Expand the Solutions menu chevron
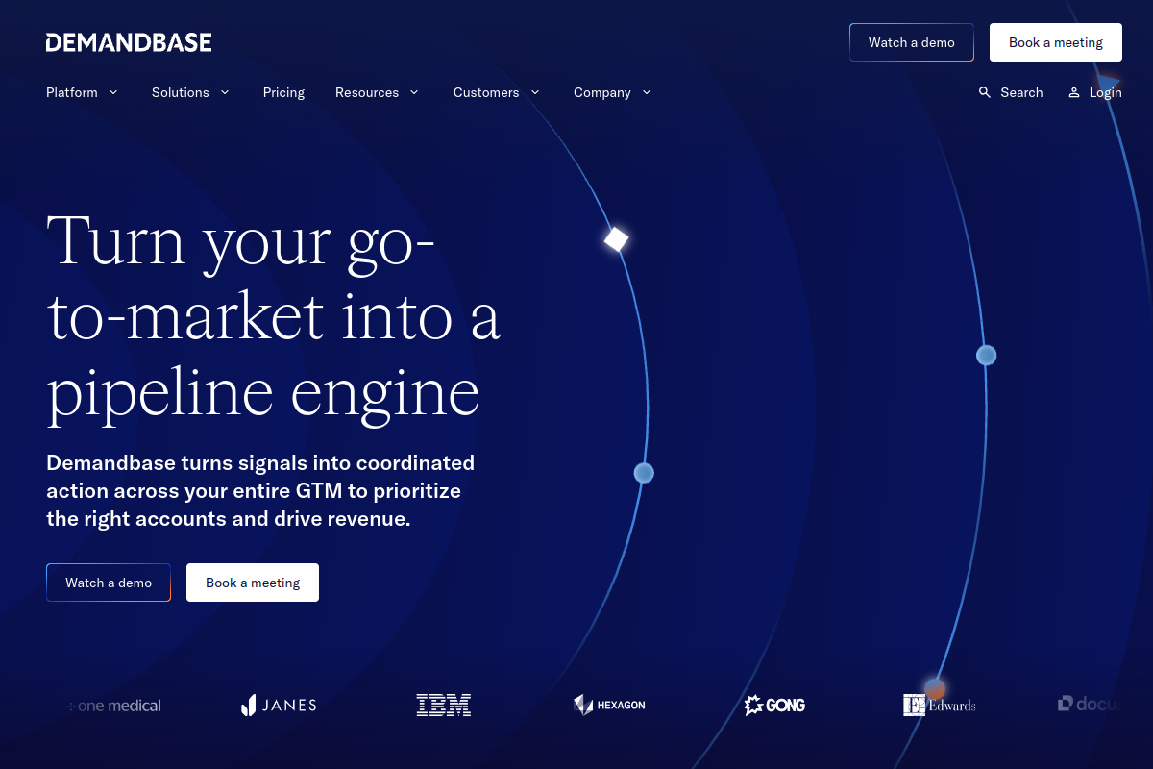This screenshot has height=769, width=1153. point(225,92)
